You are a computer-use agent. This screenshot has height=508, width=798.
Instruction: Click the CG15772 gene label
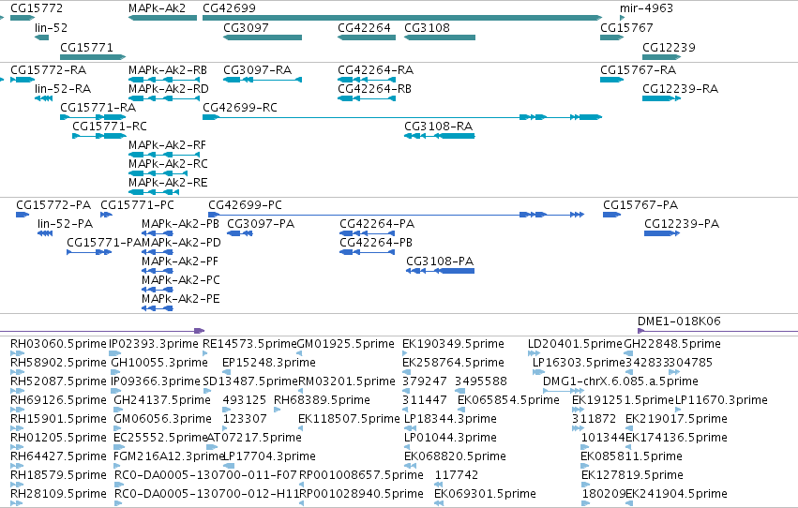tap(37, 8)
